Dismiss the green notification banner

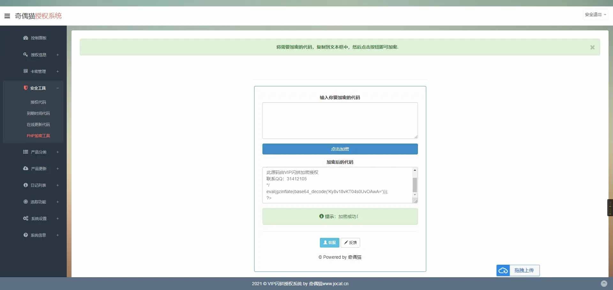coord(592,47)
